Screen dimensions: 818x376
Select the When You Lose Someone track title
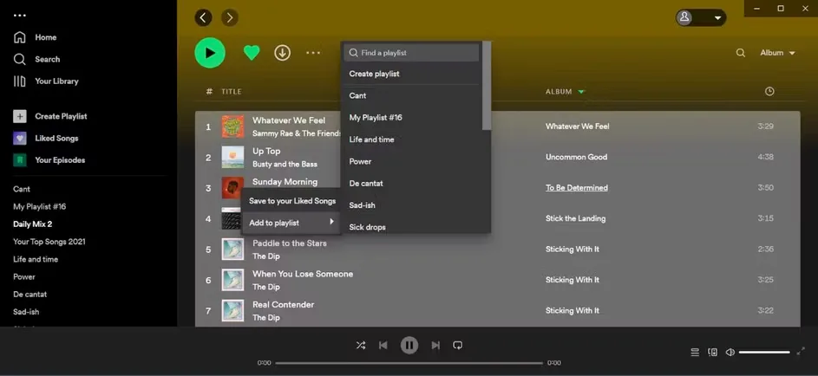303,274
